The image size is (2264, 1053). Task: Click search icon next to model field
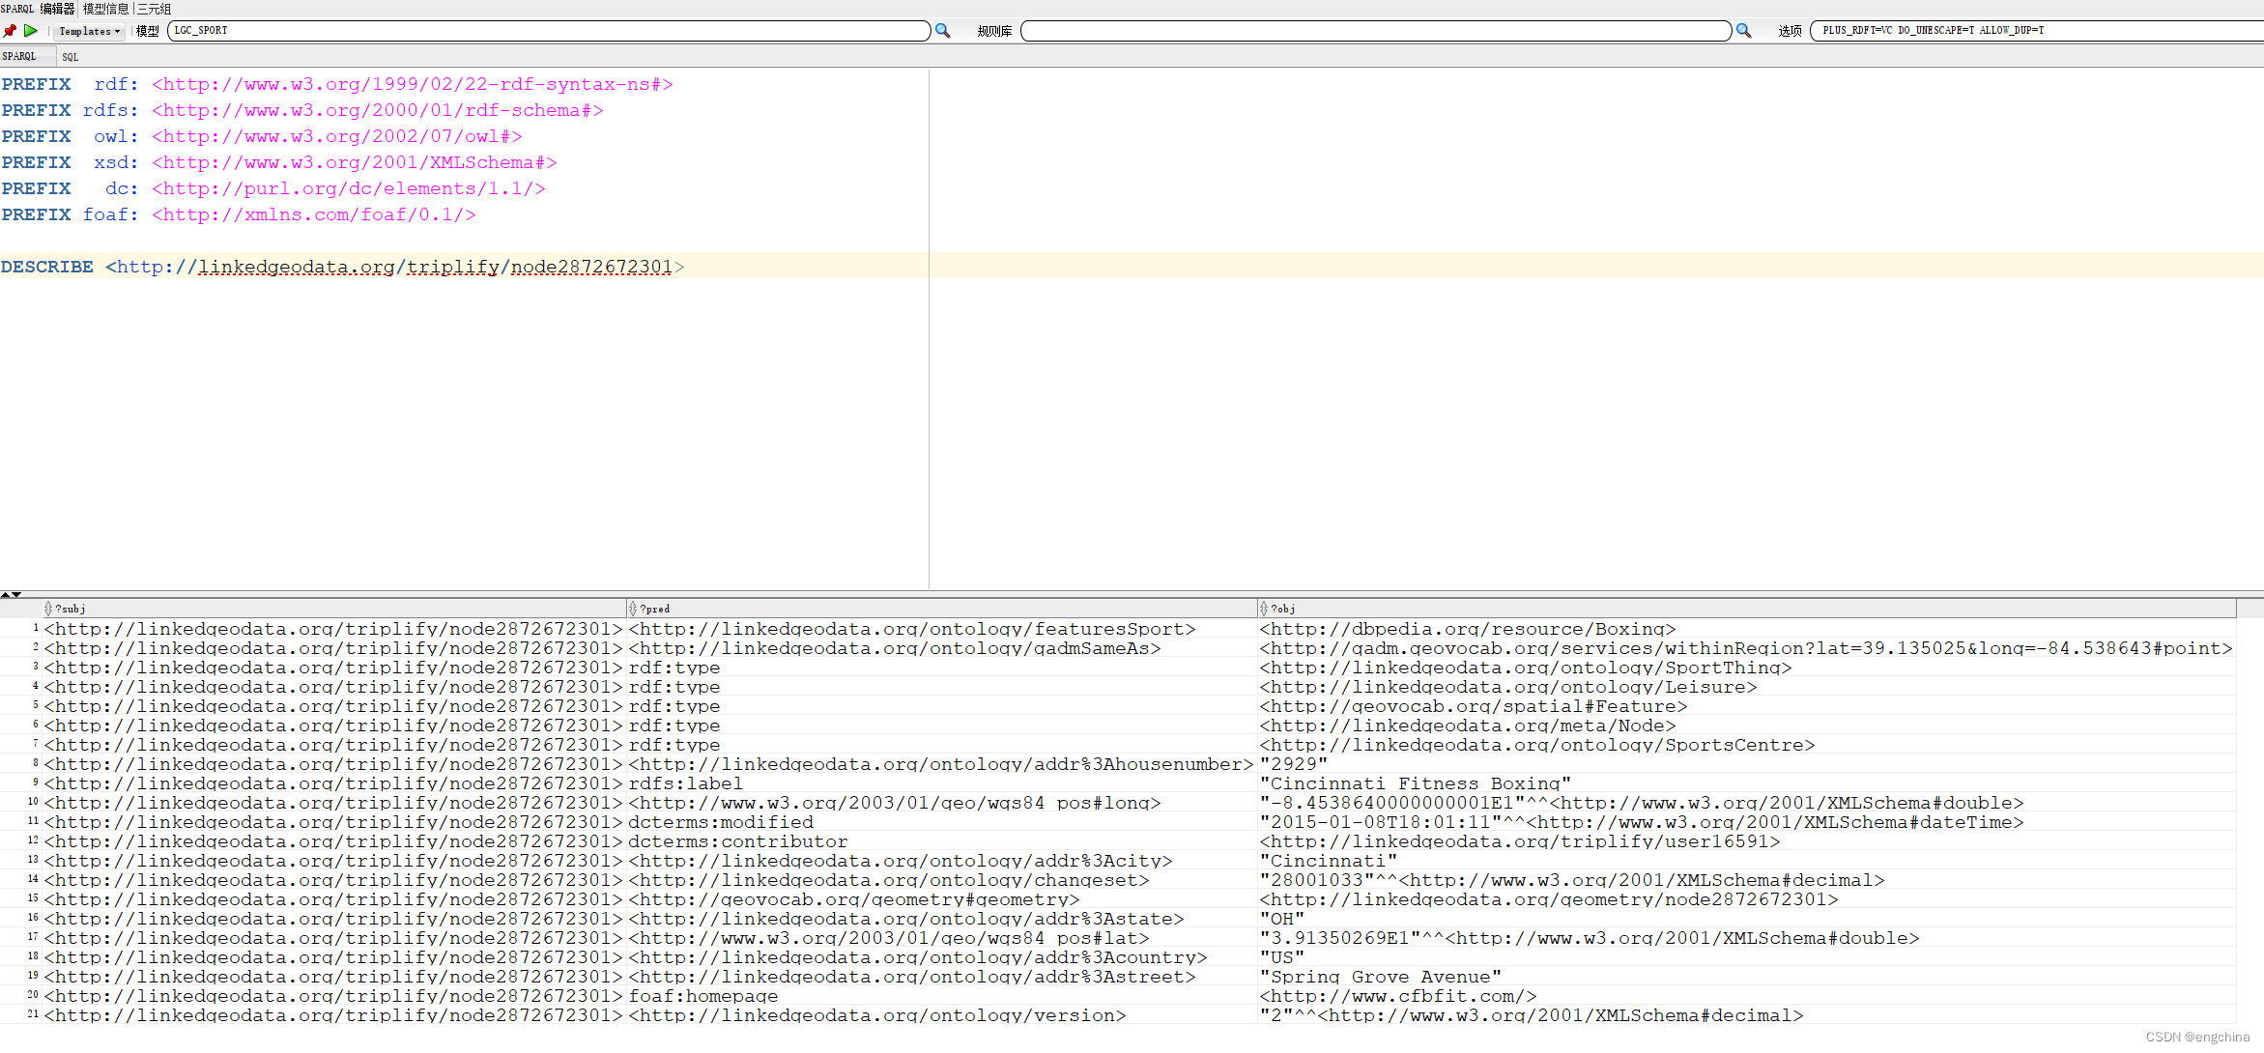(943, 31)
